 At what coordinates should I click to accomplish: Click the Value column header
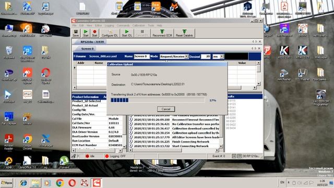[242, 63]
